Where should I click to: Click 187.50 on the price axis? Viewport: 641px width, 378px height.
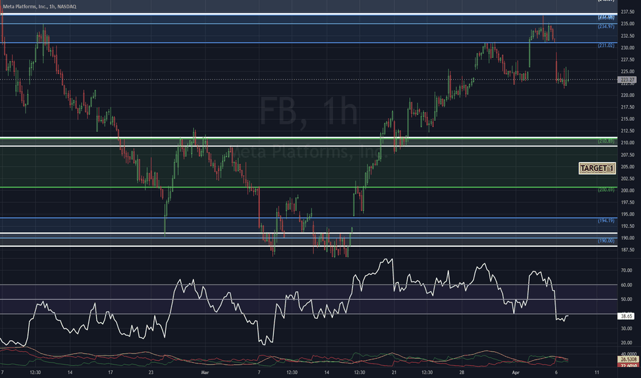coord(627,249)
